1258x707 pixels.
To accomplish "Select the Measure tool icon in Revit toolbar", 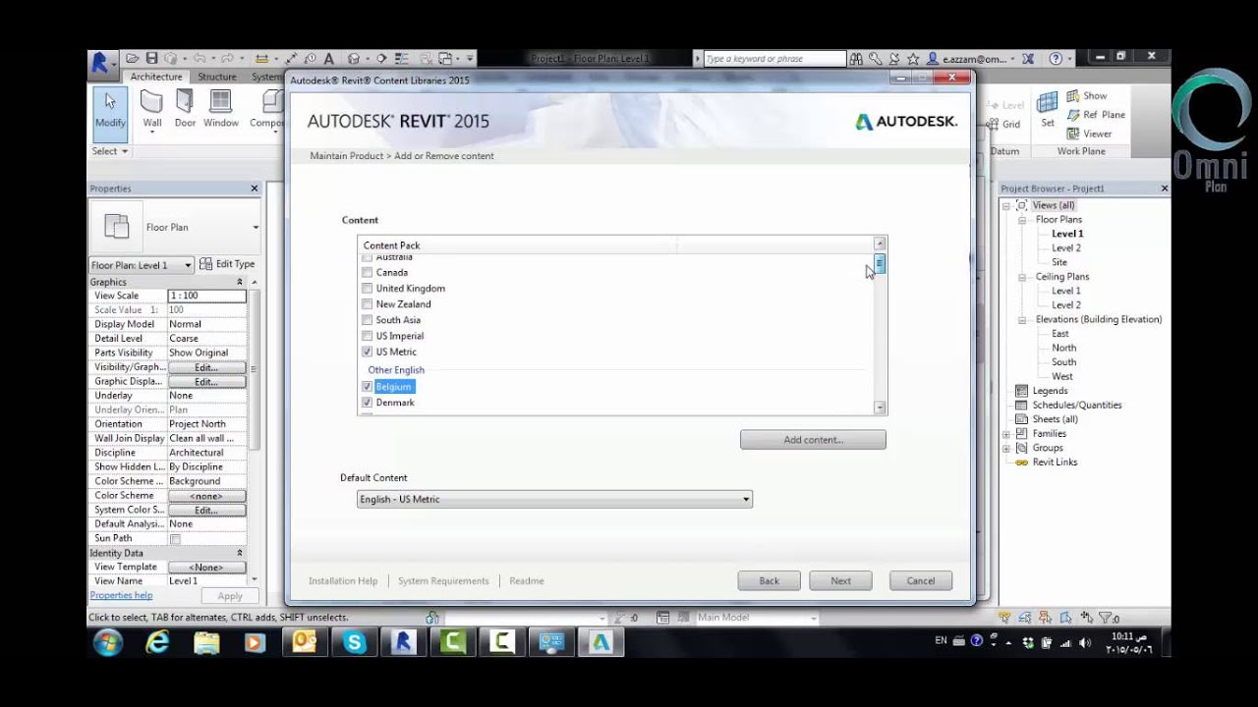I will click(x=261, y=59).
